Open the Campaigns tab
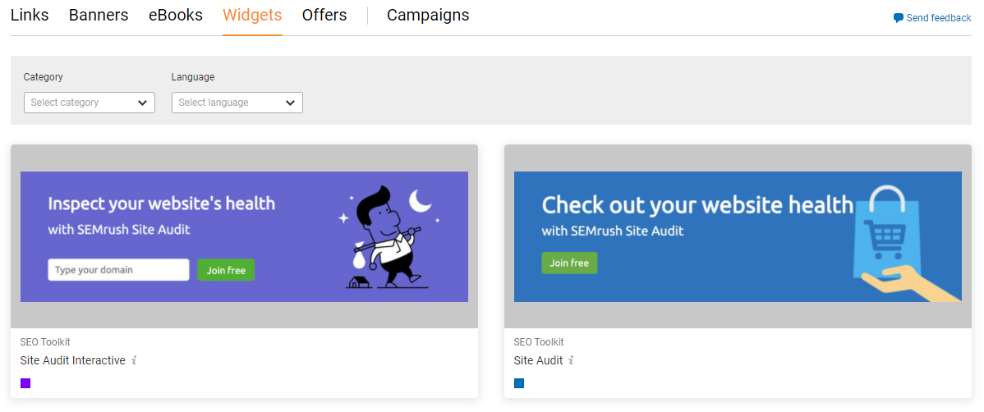The height and width of the screenshot is (412, 984). pos(428,15)
